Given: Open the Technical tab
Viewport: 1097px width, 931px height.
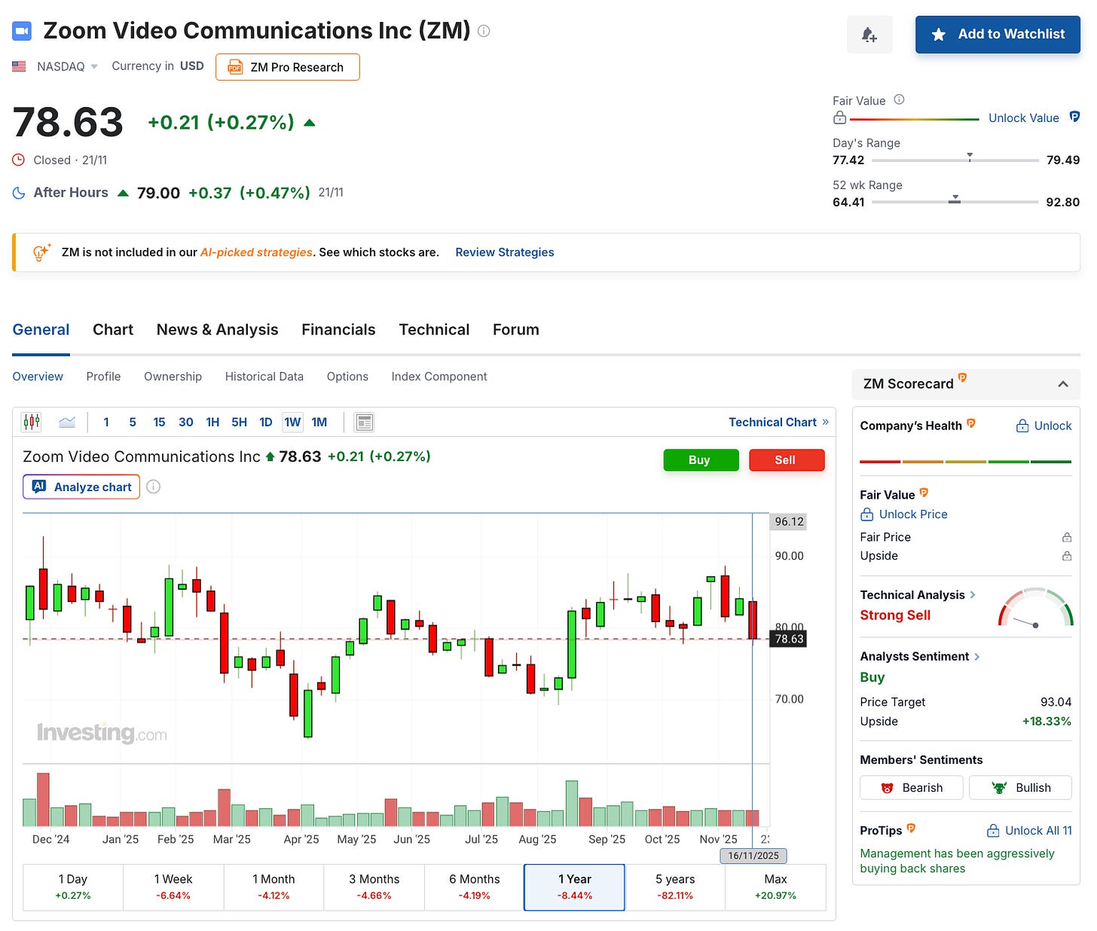Looking at the screenshot, I should pyautogui.click(x=434, y=330).
